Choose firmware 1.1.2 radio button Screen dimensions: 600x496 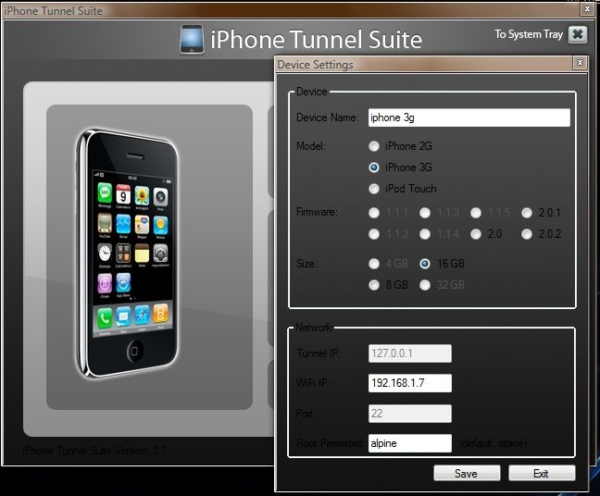[x=374, y=234]
